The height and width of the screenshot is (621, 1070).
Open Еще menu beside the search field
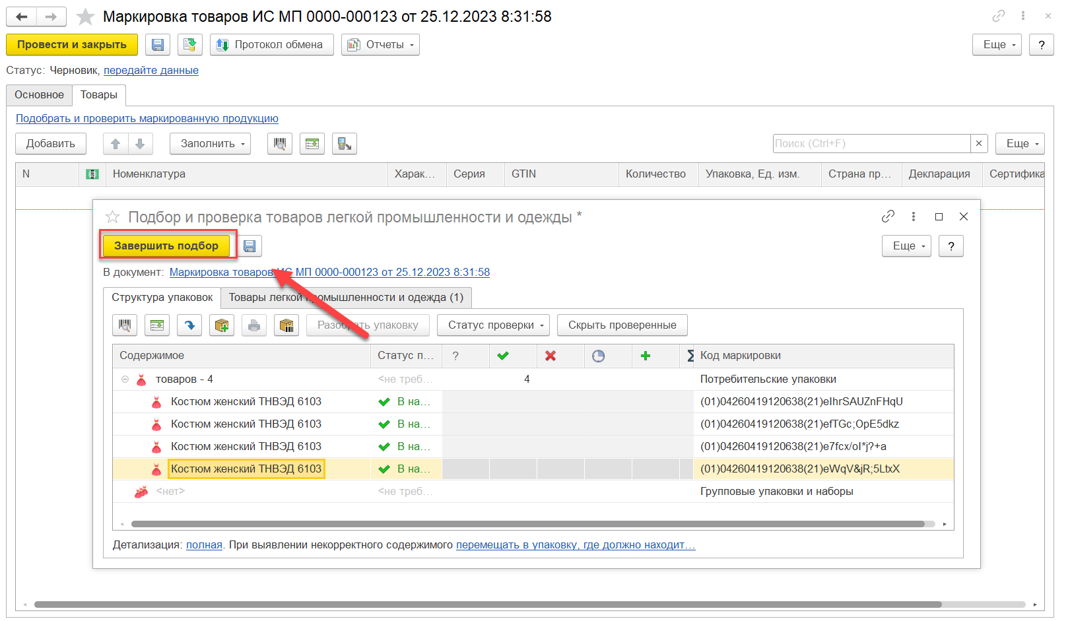coord(1020,144)
